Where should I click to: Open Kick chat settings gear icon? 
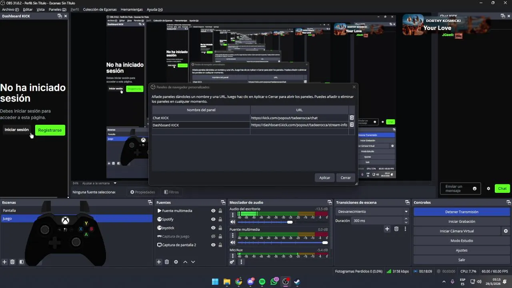[488, 188]
